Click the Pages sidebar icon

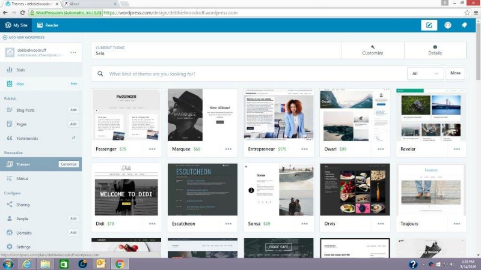tap(10, 124)
